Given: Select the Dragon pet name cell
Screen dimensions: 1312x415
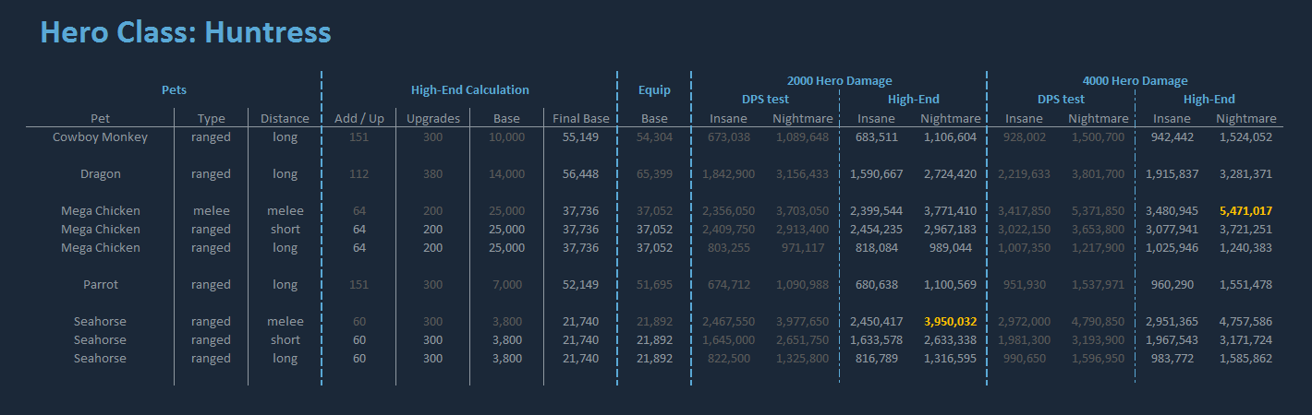Looking at the screenshot, I should click(x=100, y=174).
